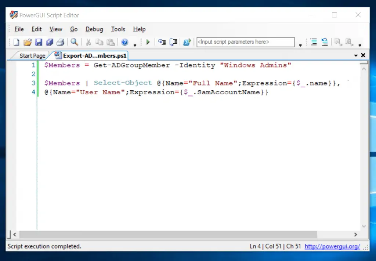Click line number 4 in the gutter
This screenshot has height=261, width=376.
coord(33,92)
